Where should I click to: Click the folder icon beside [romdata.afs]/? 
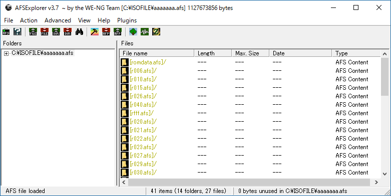[x=125, y=62]
